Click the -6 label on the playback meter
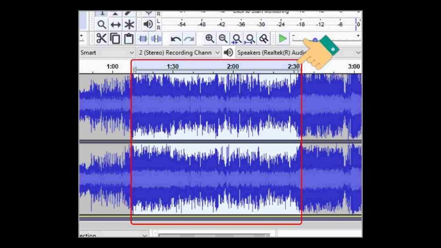This screenshot has height=248, width=441. 340,24
